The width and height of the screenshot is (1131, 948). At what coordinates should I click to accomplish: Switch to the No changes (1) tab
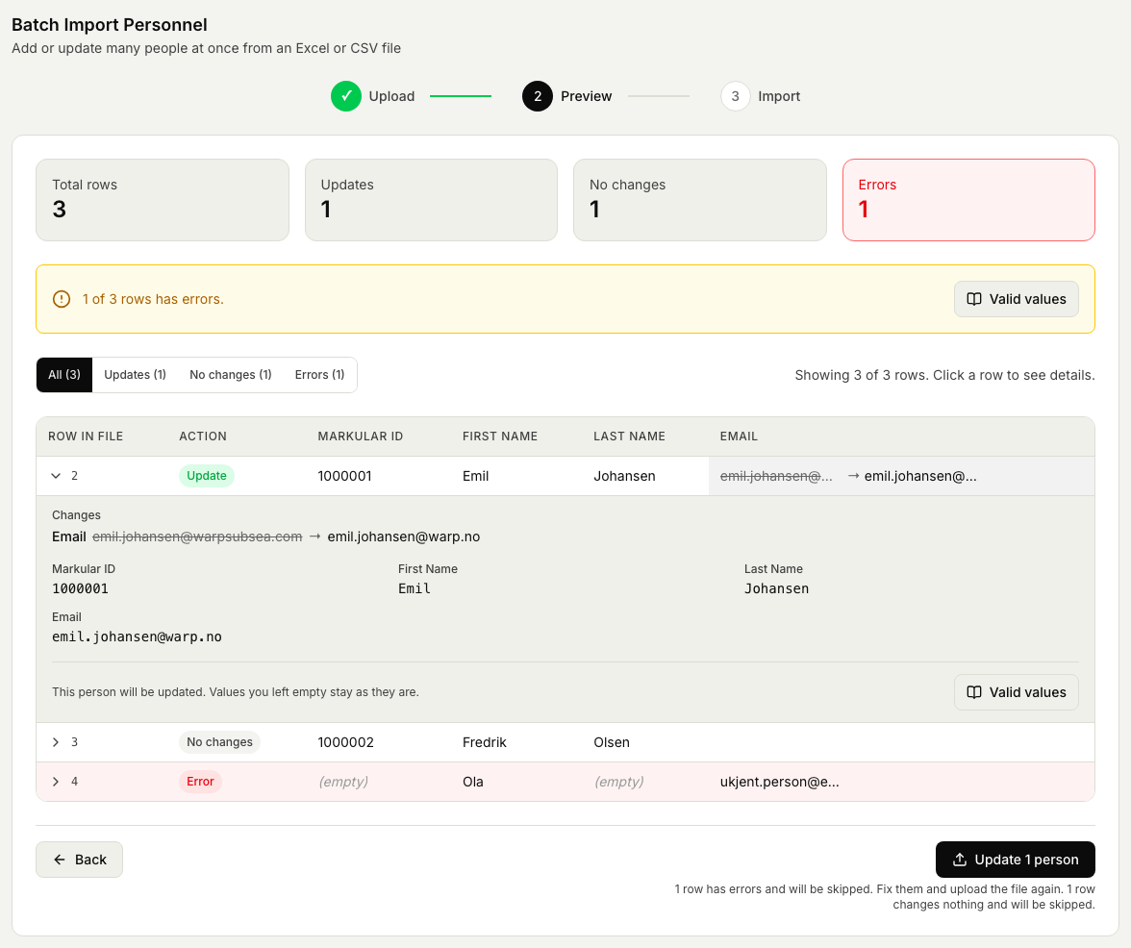[230, 375]
